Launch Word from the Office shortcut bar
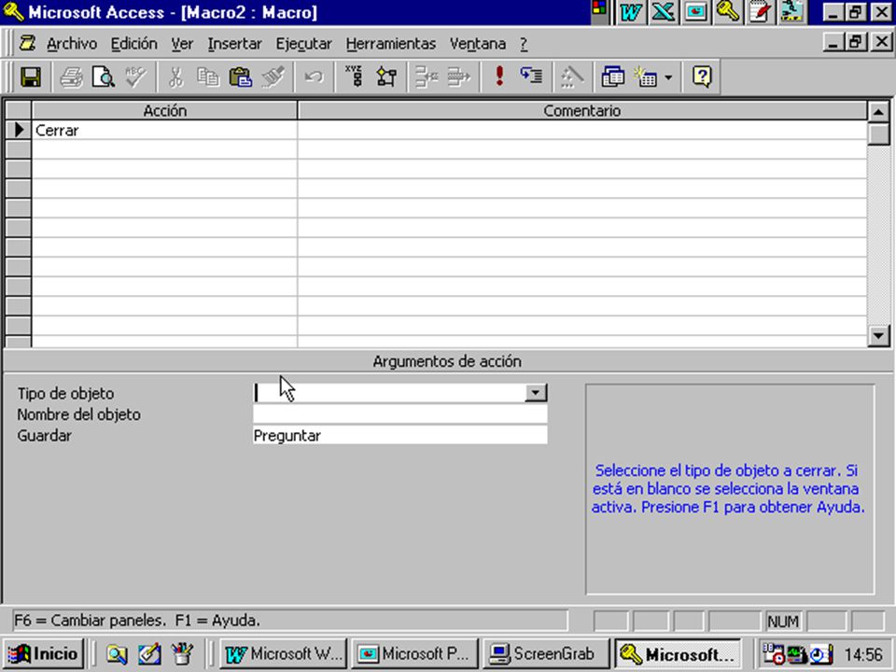This screenshot has height=672, width=896. [630, 12]
